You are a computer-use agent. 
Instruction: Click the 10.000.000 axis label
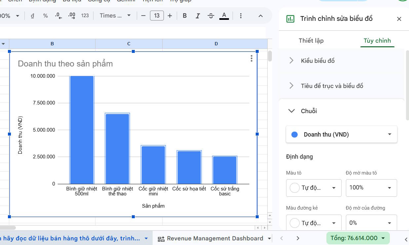point(43,76)
